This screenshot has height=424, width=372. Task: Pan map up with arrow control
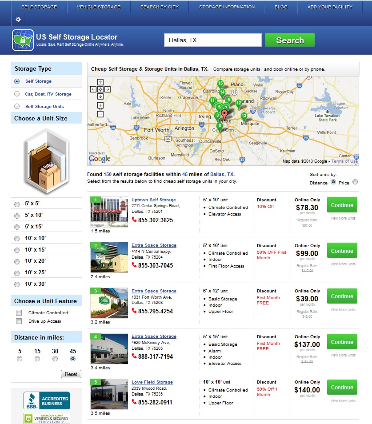tap(100, 82)
